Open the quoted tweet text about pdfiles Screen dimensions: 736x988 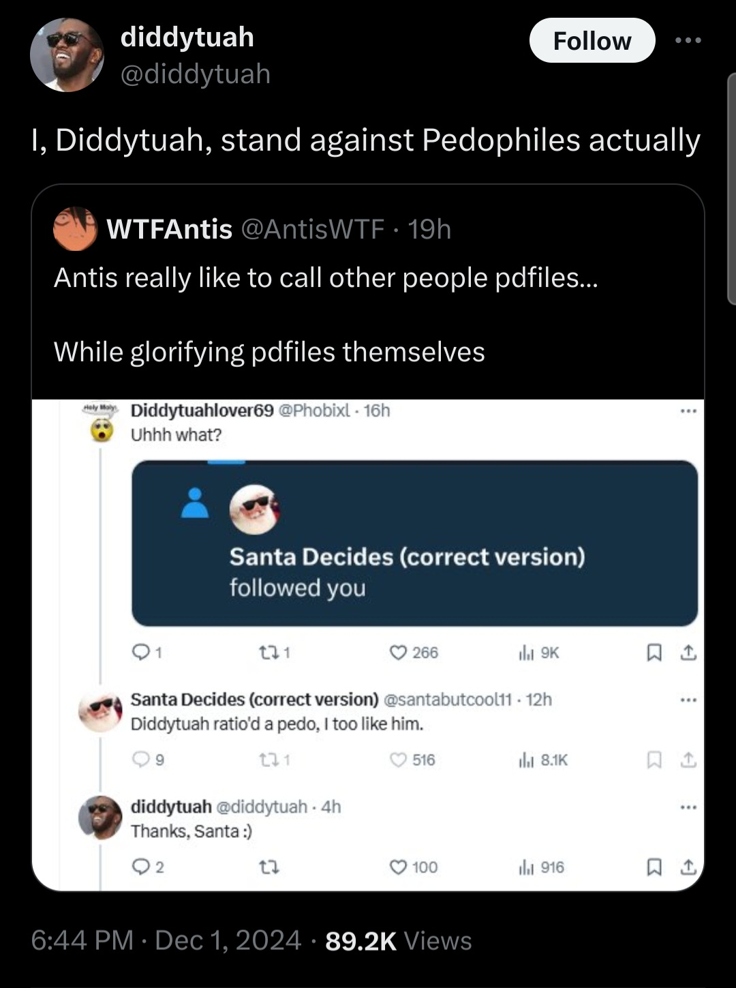326,314
